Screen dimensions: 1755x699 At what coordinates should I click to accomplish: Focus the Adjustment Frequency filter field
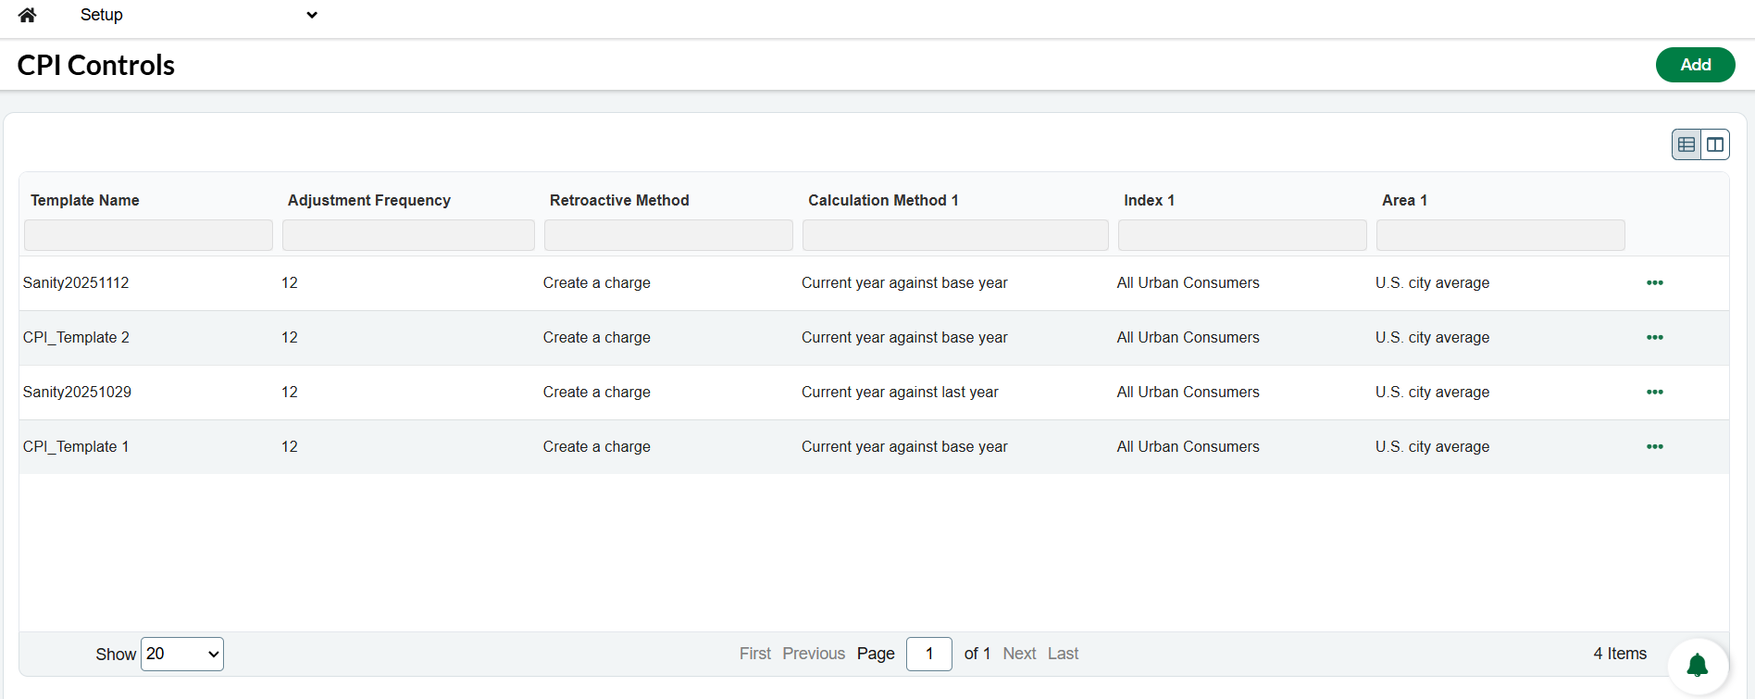(408, 235)
